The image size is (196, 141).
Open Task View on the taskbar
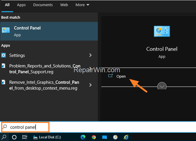24,137
